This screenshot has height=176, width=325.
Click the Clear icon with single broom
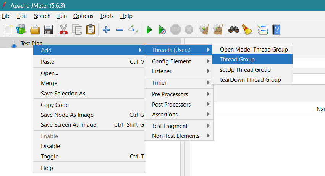(204, 30)
